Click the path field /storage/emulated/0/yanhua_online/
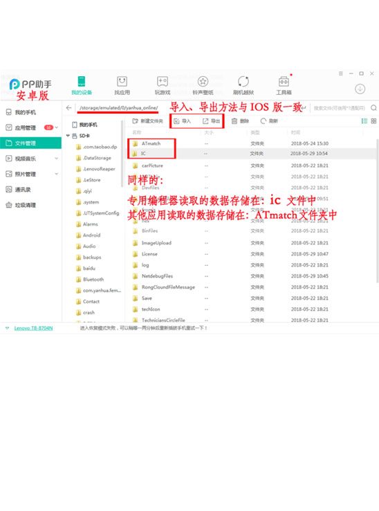This screenshot has width=379, height=511. [118, 107]
